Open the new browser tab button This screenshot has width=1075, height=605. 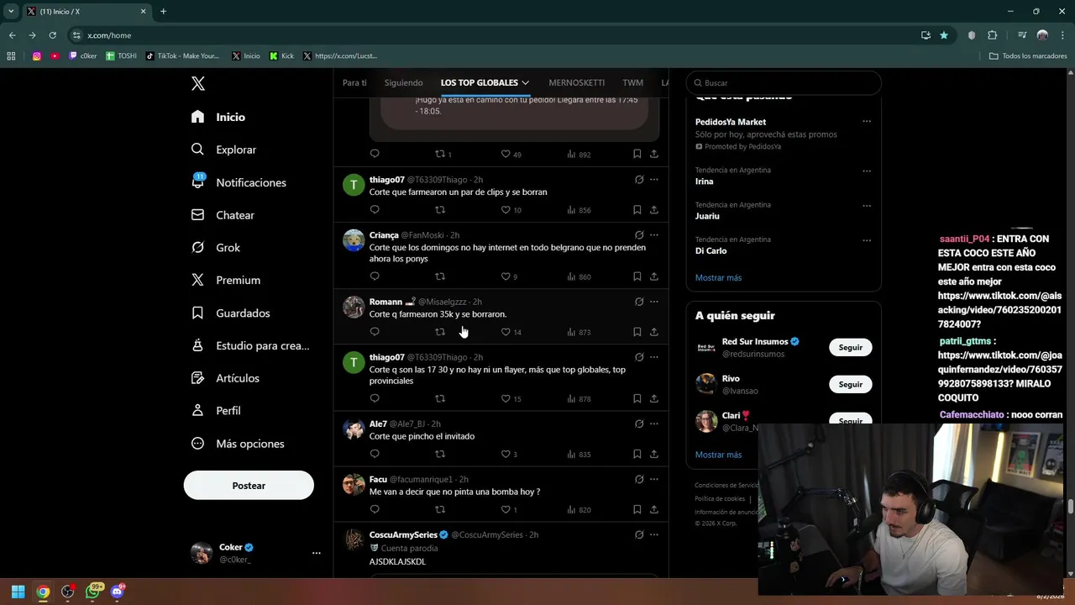tap(163, 12)
